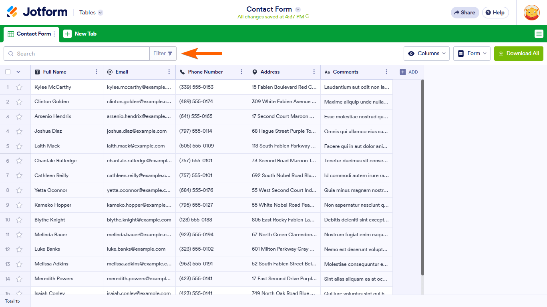Image resolution: width=547 pixels, height=307 pixels.
Task: Click the Filter funnel button
Action: point(163,54)
